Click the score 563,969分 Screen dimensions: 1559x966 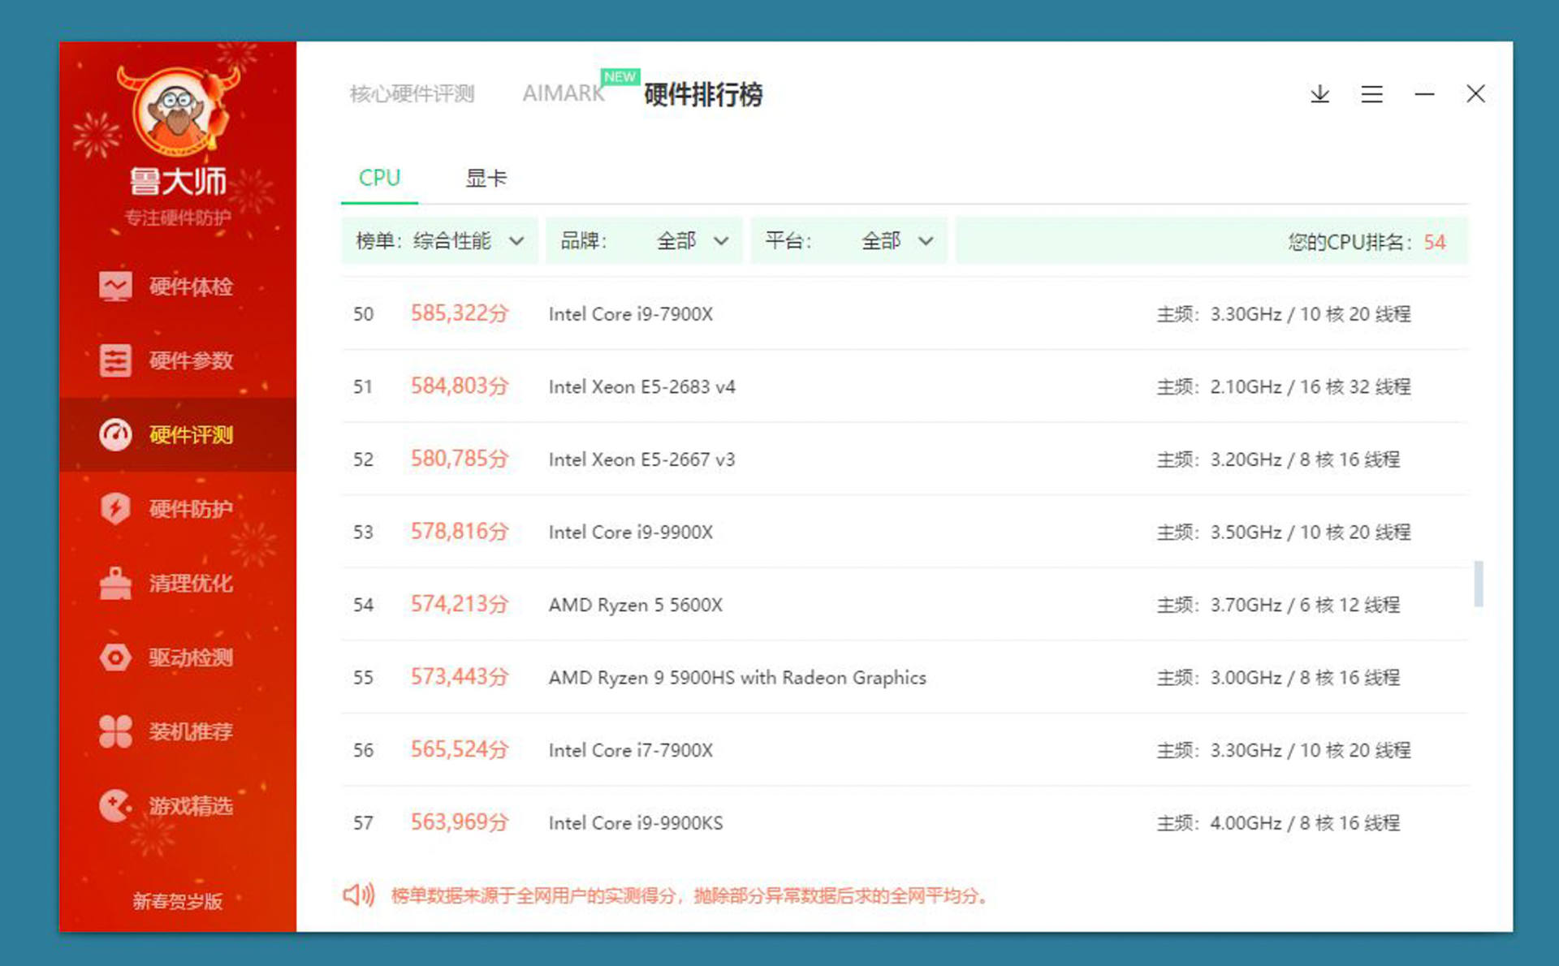pyautogui.click(x=460, y=822)
